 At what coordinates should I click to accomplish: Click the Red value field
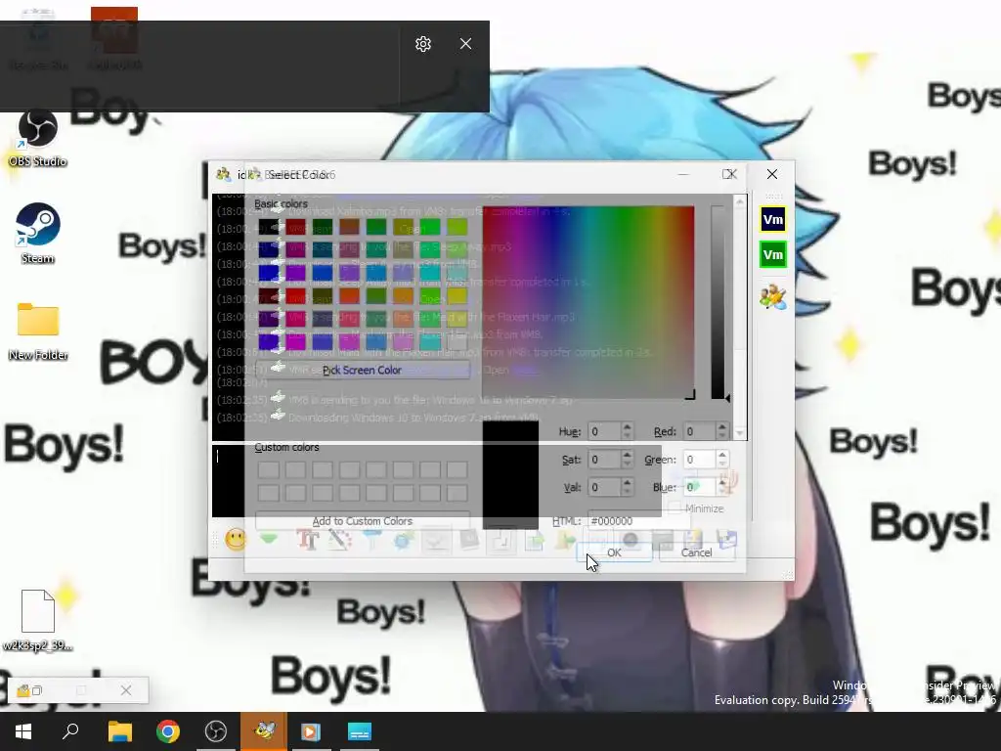click(698, 431)
